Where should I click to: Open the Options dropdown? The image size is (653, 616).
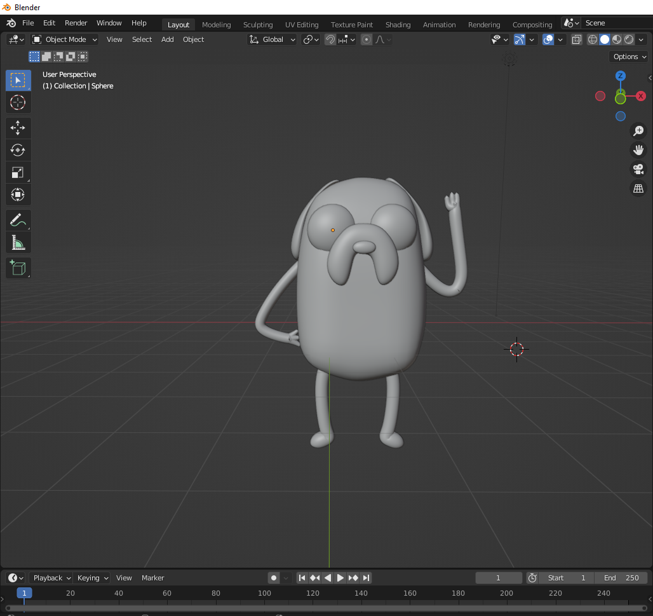[629, 57]
